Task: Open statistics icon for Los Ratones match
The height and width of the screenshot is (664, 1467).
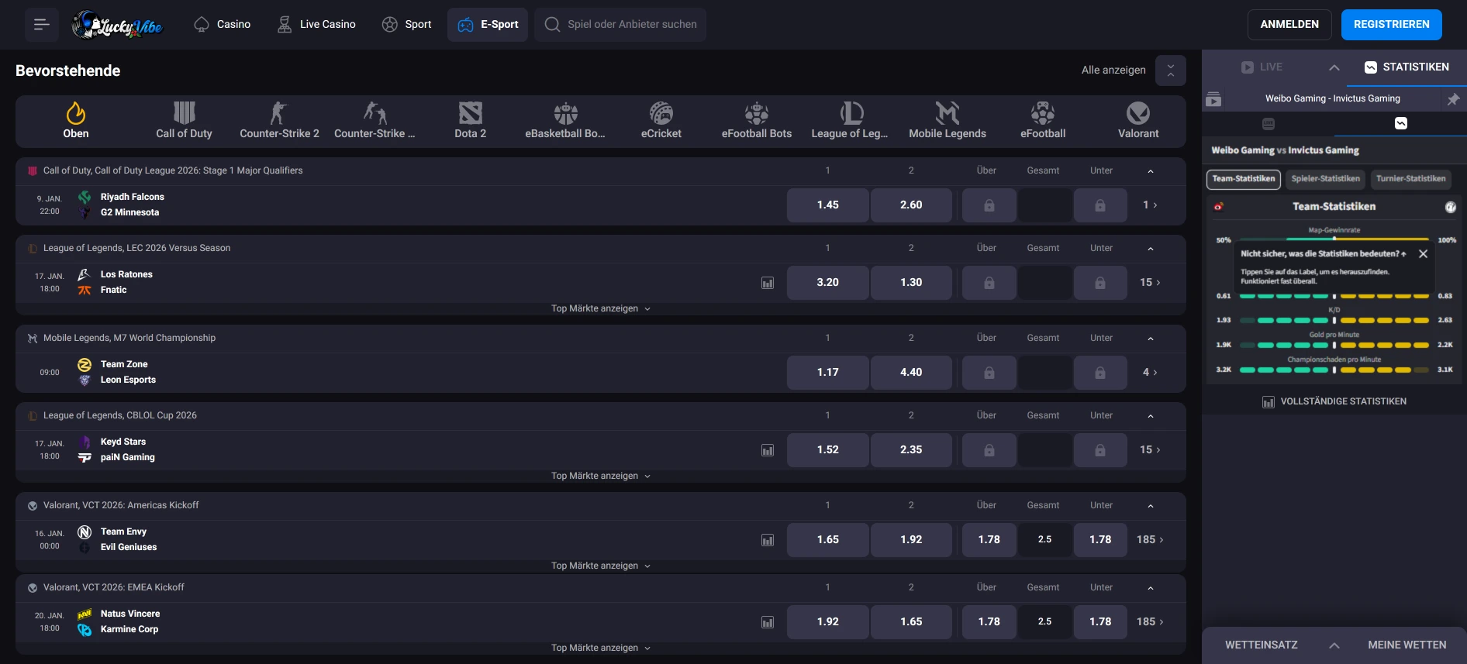Action: coord(768,283)
